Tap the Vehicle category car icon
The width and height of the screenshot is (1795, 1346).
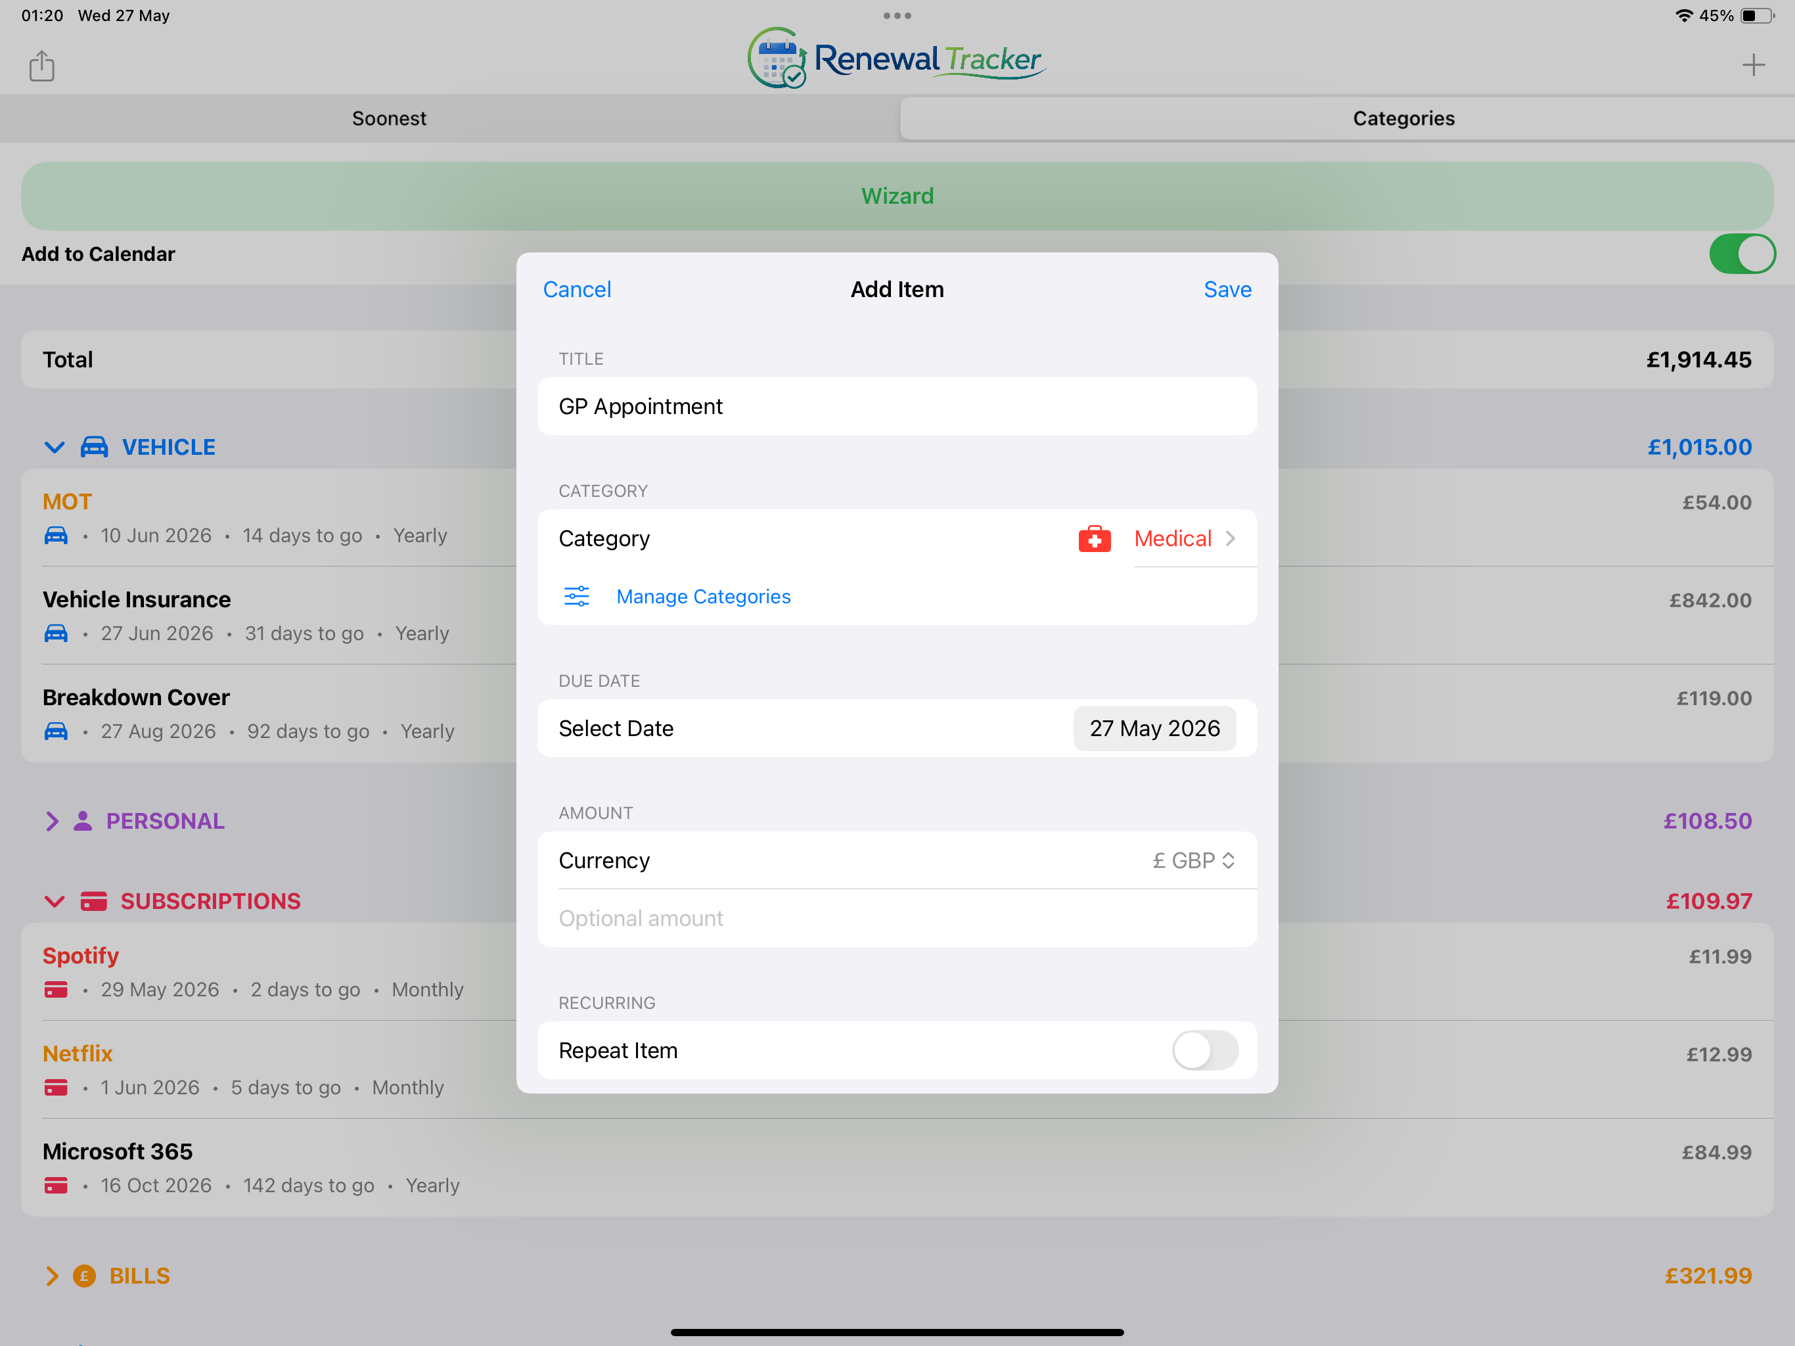point(94,448)
